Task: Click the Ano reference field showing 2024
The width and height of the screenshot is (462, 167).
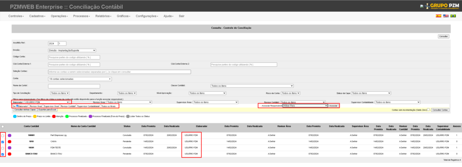Action: [53, 43]
